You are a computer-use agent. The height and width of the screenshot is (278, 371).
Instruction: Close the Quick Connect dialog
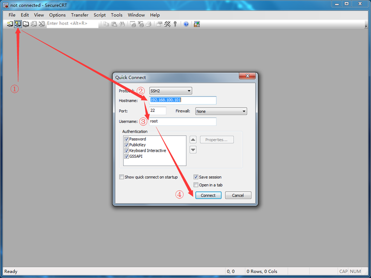coord(247,76)
